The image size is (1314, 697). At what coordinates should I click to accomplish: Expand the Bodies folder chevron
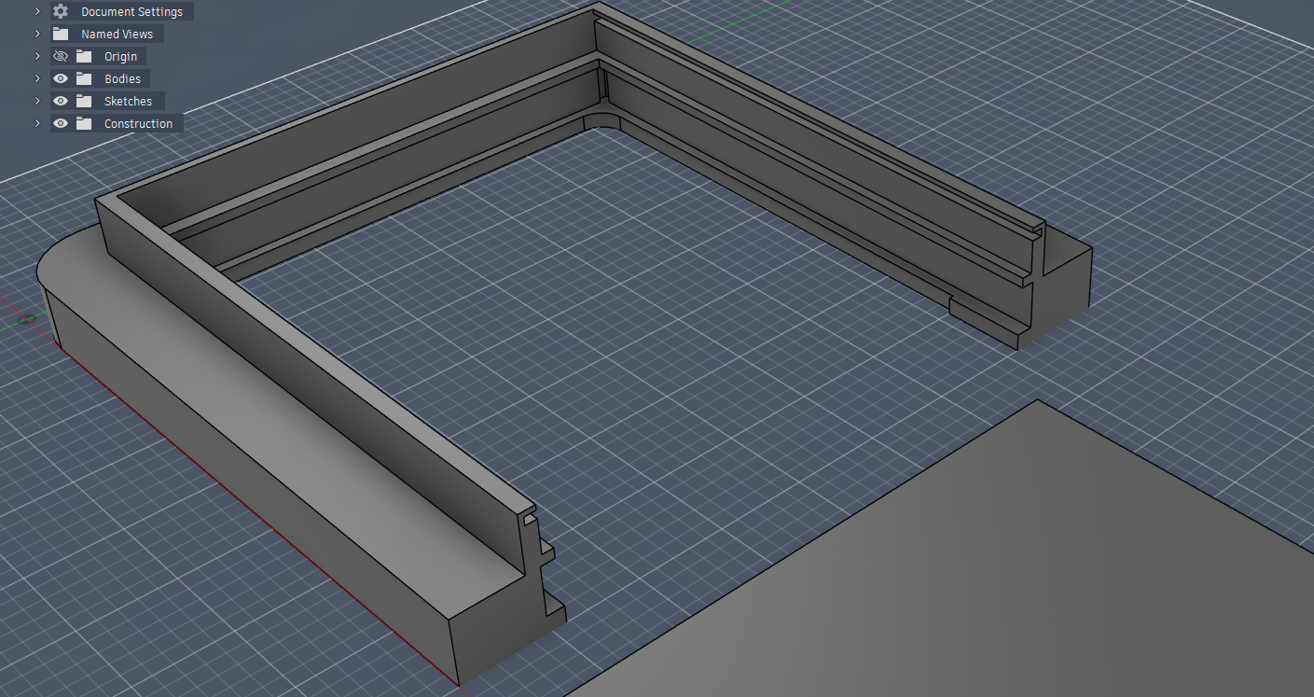click(x=37, y=78)
